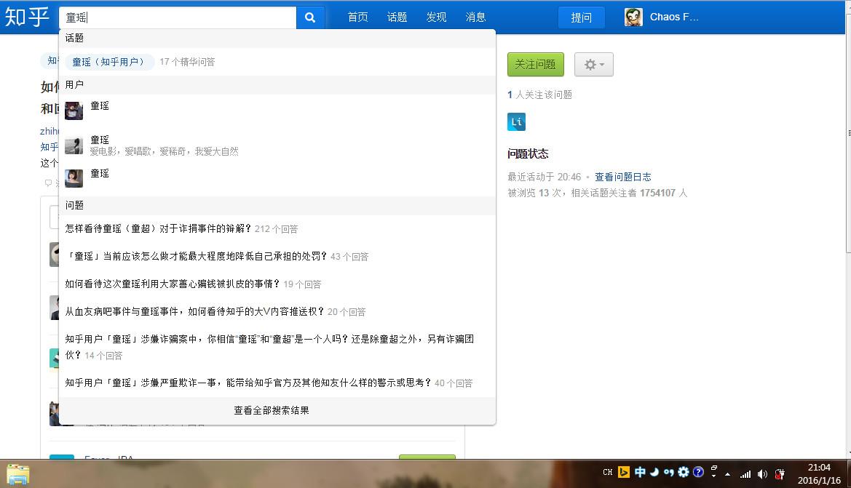851x488 pixels.
Task: Click the volume speaker tray icon
Action: 762,474
